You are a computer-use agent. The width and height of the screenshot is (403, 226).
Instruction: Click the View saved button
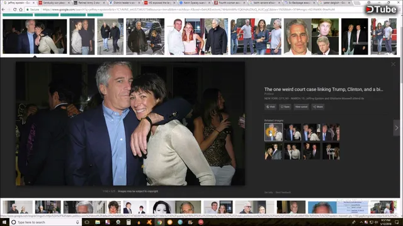click(301, 107)
